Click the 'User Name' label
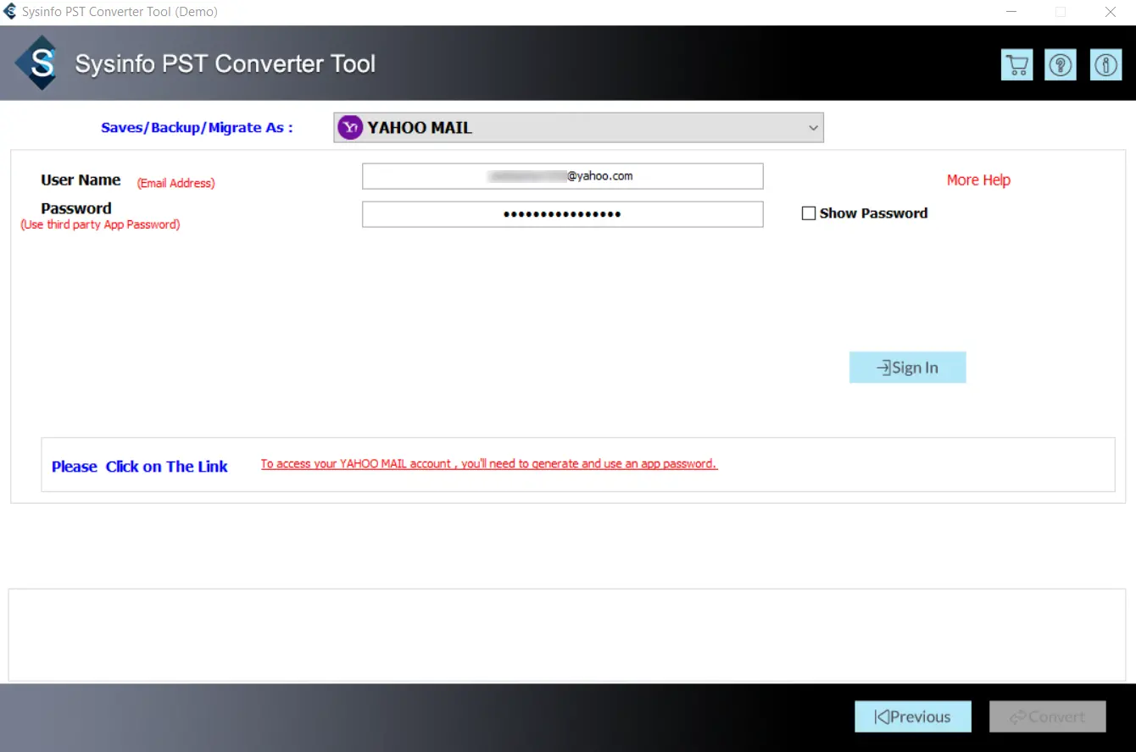 [81, 180]
